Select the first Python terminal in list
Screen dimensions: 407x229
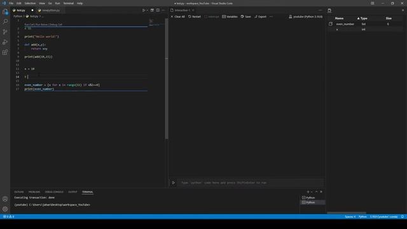pyautogui.click(x=312, y=198)
